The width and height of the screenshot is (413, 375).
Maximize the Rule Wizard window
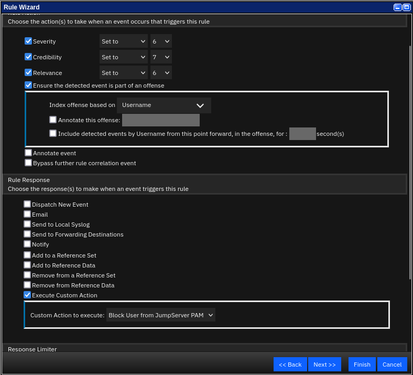point(406,7)
